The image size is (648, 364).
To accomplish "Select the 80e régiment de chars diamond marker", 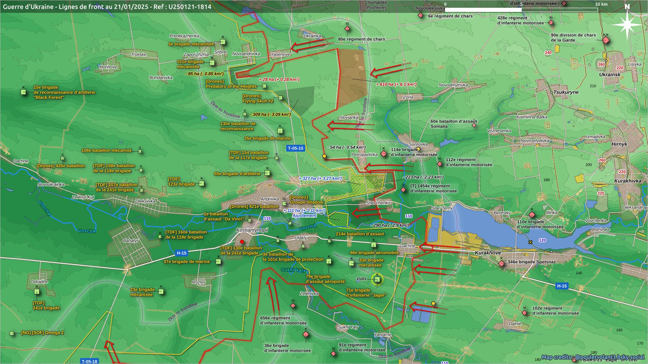I will coord(347,29).
